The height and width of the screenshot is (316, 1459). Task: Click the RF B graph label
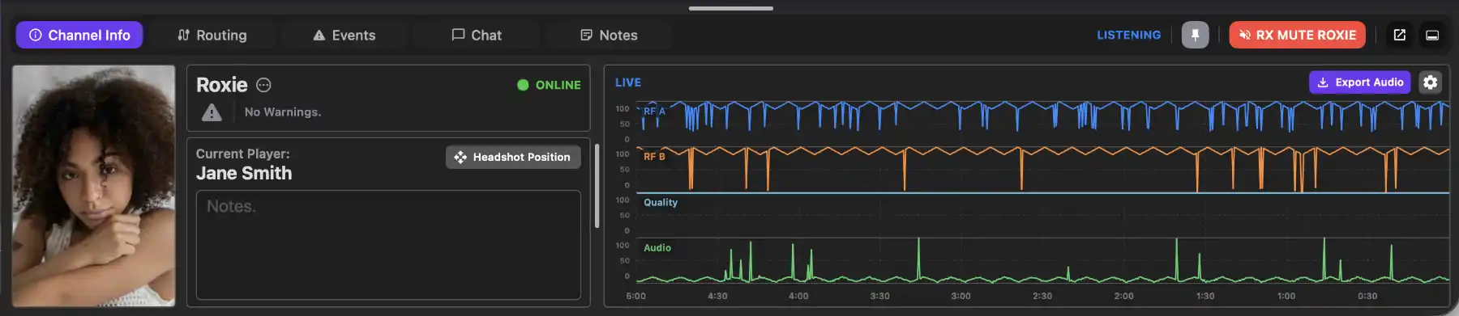pyautogui.click(x=654, y=157)
